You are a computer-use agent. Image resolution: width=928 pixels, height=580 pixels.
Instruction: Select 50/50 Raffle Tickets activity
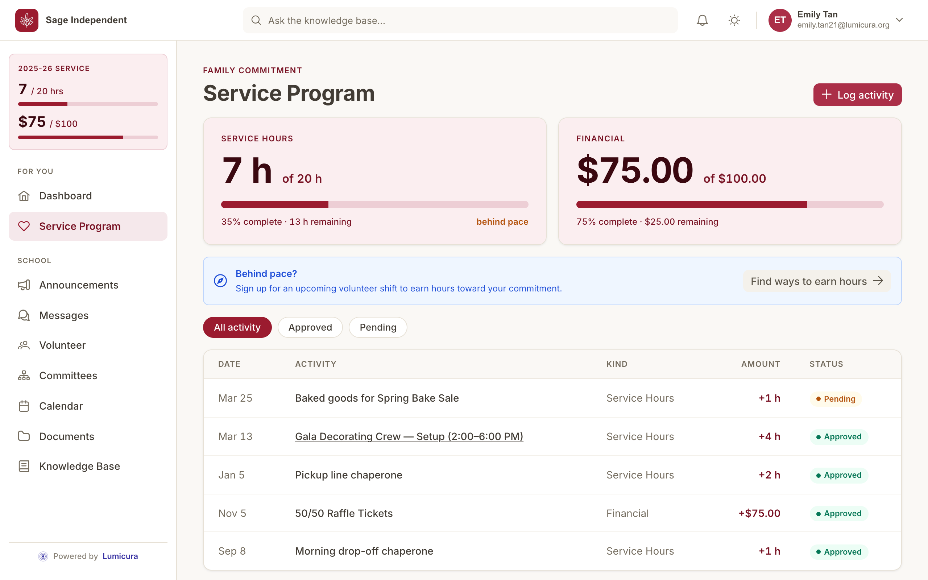click(344, 513)
